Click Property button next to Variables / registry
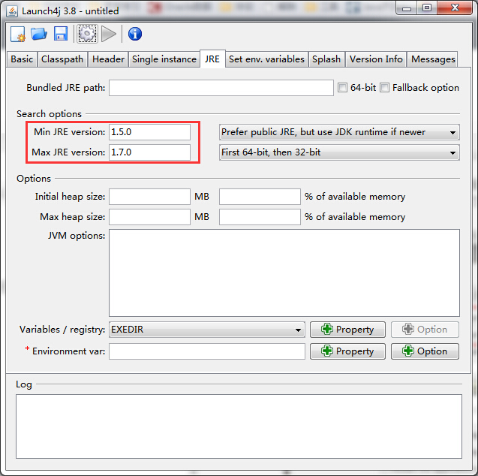 tap(347, 330)
